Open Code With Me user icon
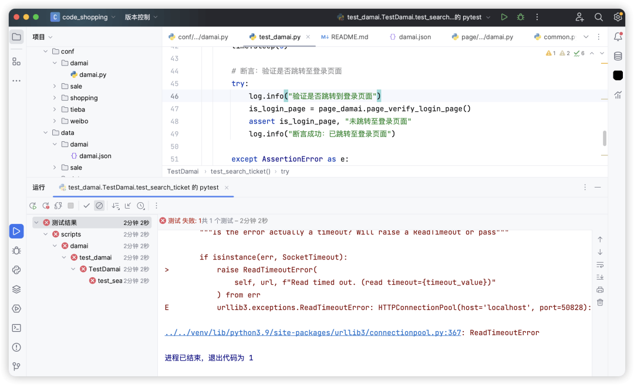The width and height of the screenshot is (634, 385). tap(579, 17)
